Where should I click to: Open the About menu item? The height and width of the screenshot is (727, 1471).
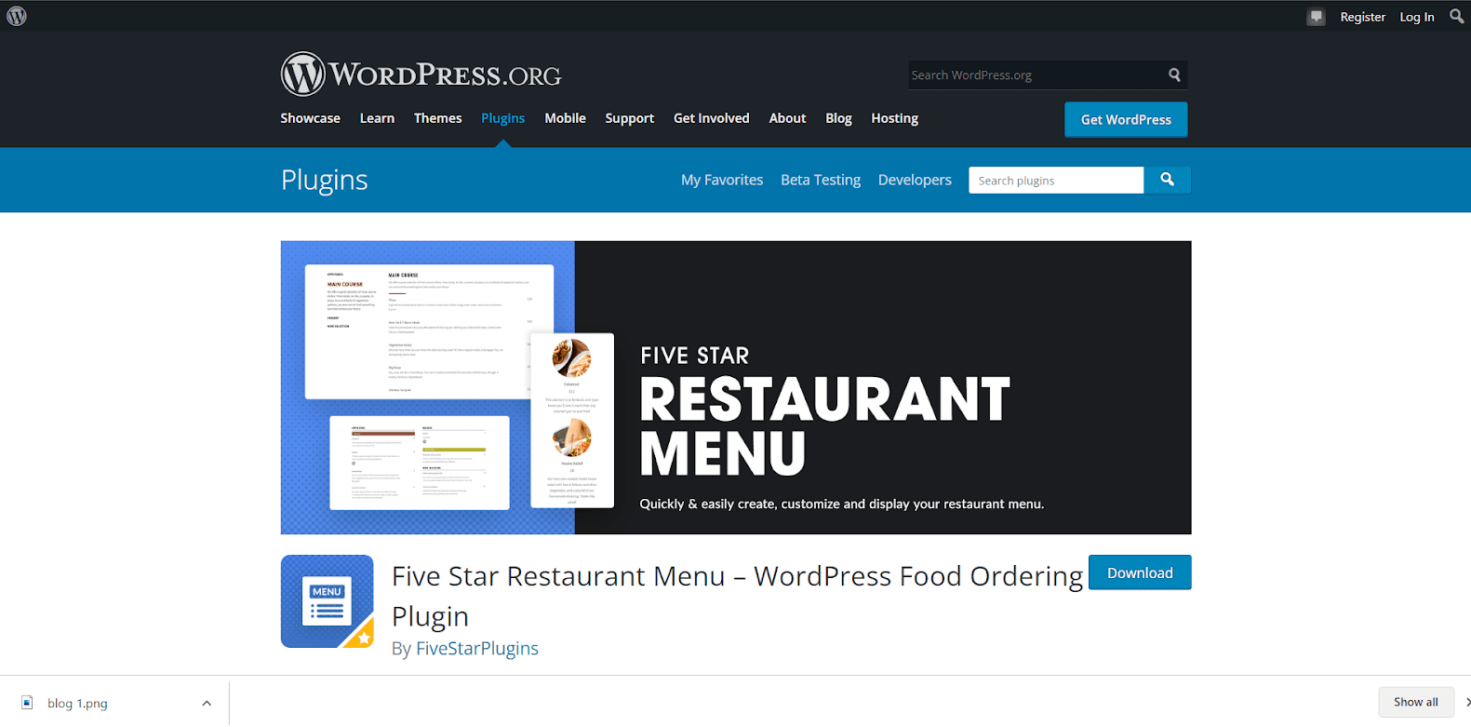787,118
